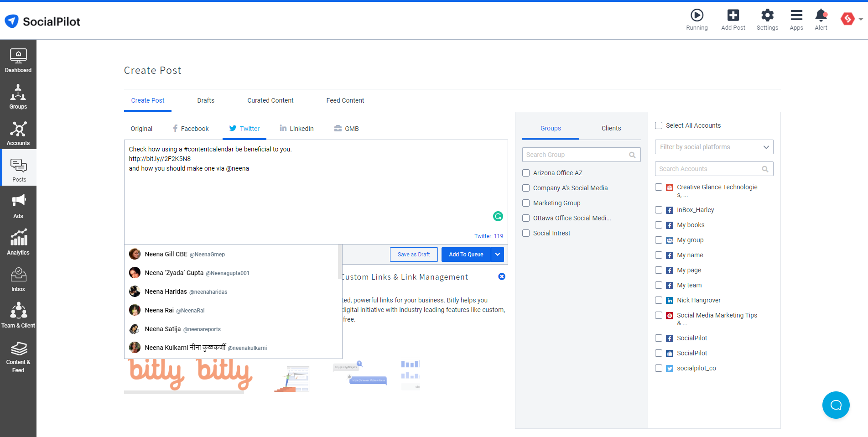The image size is (868, 437).
Task: Switch to the Curated Content tab
Action: coord(270,100)
